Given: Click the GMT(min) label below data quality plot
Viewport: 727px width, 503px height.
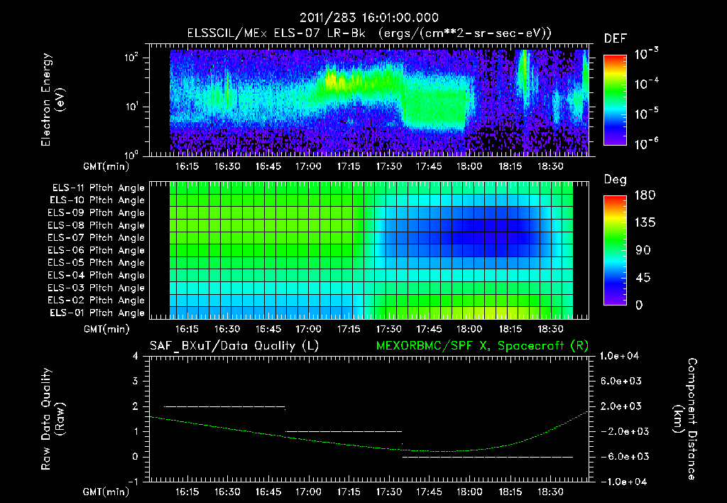Looking at the screenshot, I should (x=106, y=492).
